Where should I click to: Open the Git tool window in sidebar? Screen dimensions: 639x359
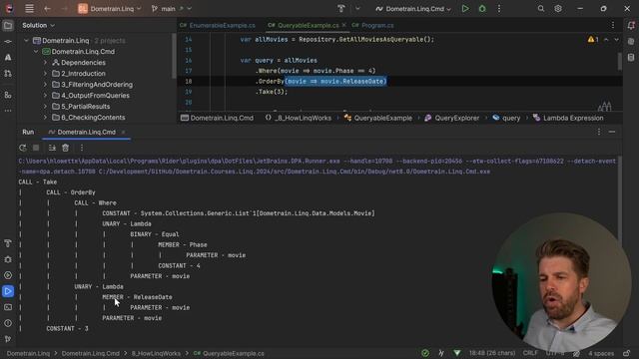pyautogui.click(x=8, y=339)
